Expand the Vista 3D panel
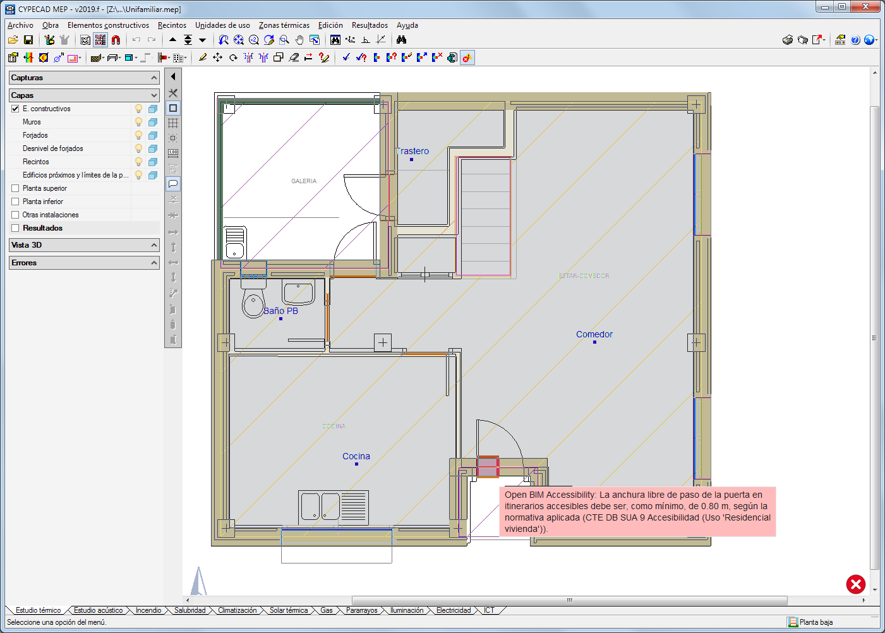The height and width of the screenshot is (633, 885). 84,245
